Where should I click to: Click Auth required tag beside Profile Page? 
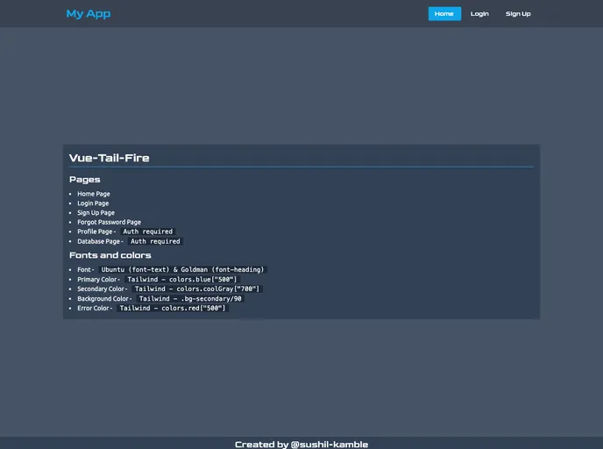pos(147,232)
